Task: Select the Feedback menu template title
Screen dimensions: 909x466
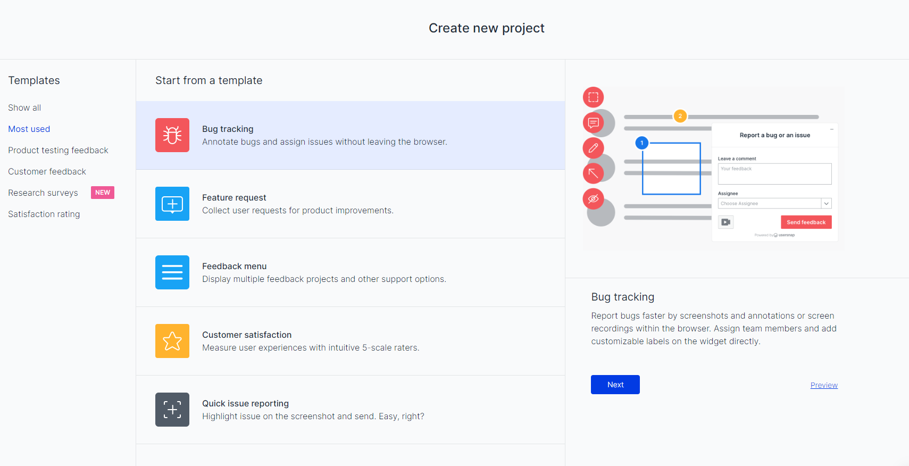Action: (235, 266)
